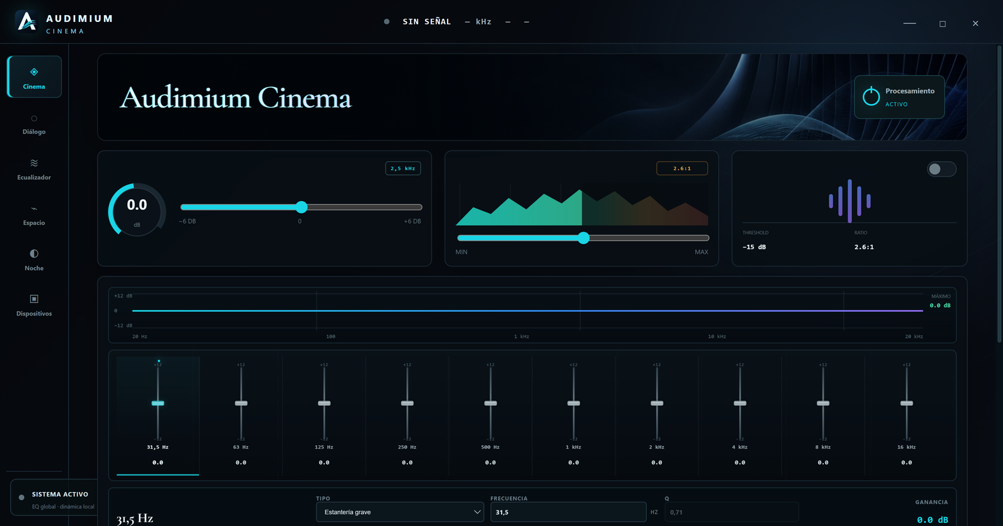The image size is (1003, 526).
Task: Select the 500 Hz band fader
Action: [x=491, y=403]
